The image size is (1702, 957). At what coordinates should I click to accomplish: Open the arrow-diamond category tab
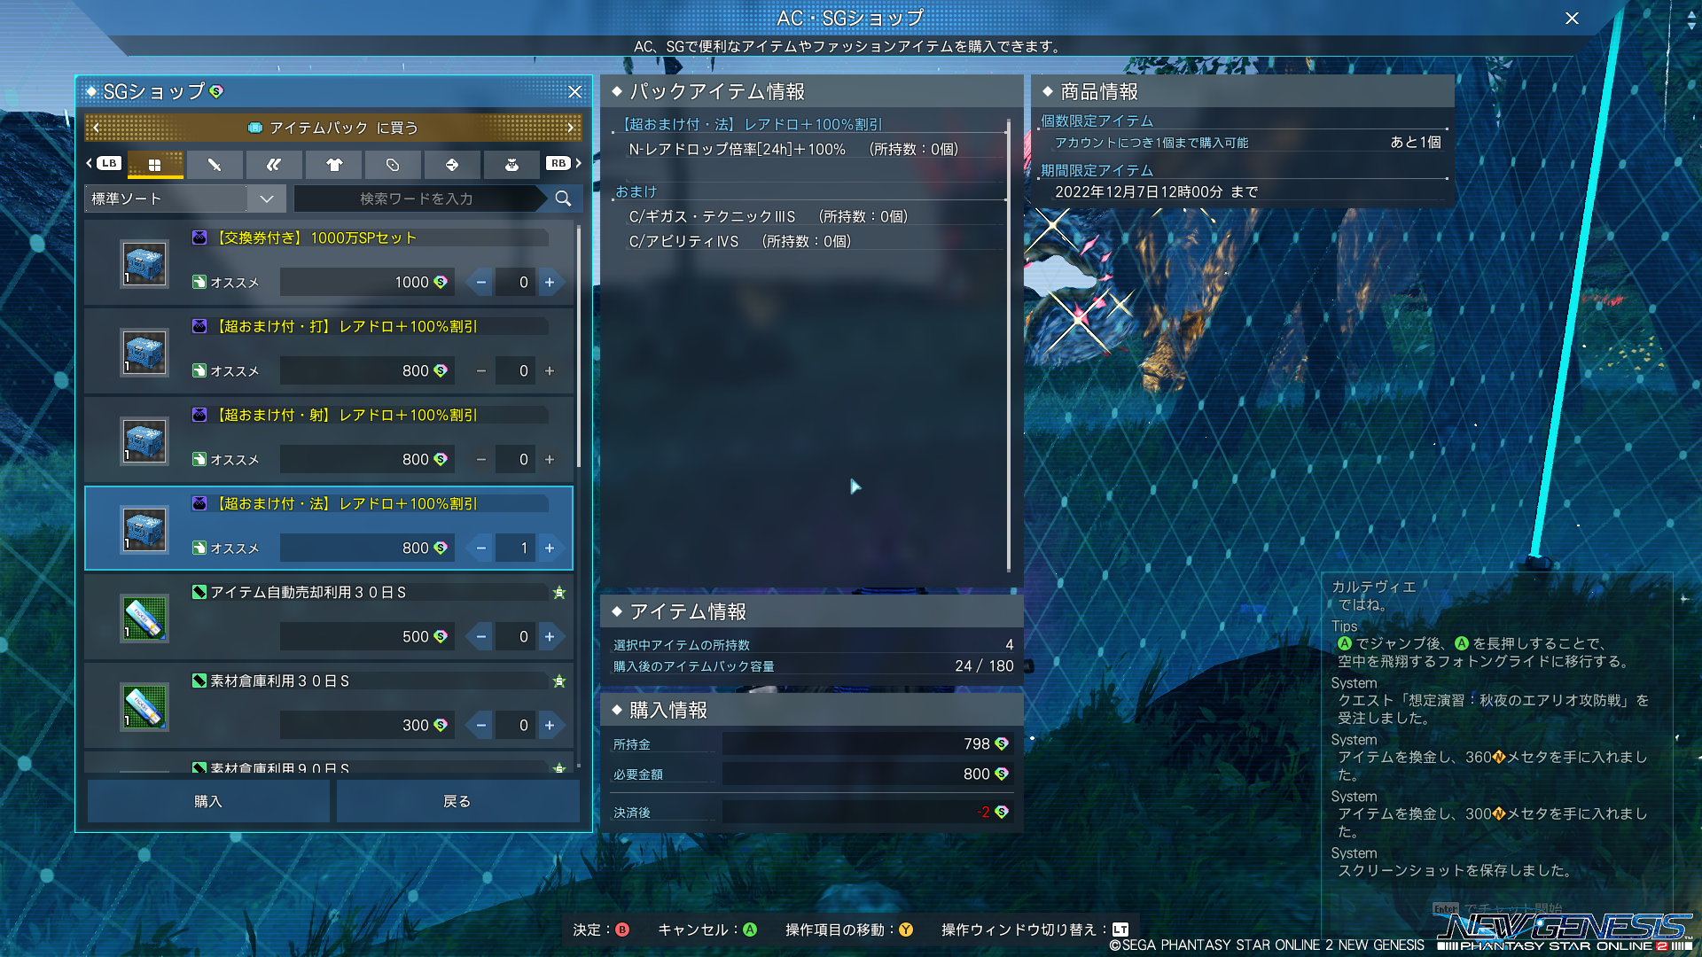pos(452,164)
